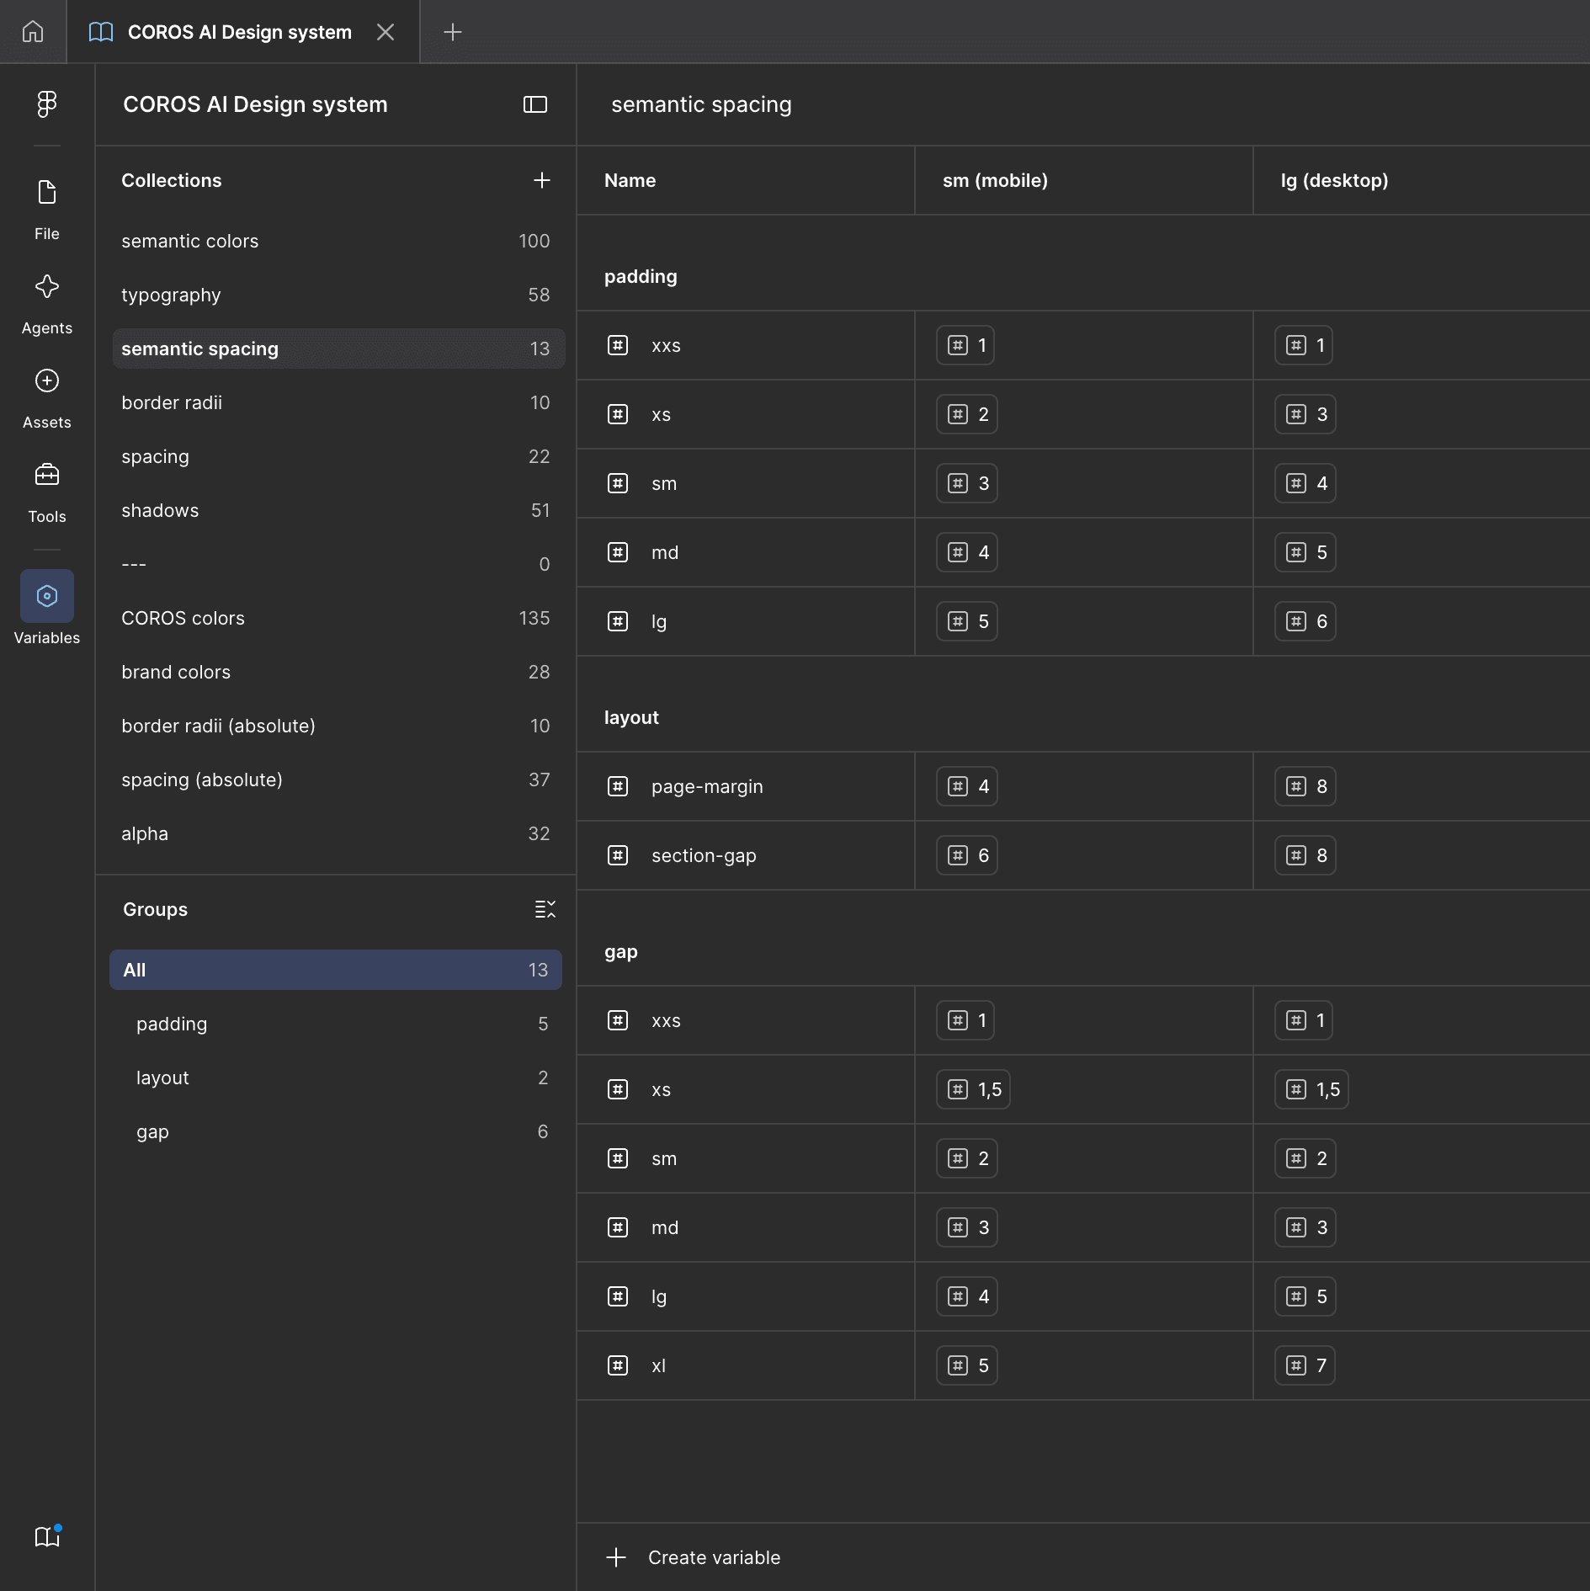
Task: Edit padding xs mobile value 2
Action: click(x=967, y=414)
